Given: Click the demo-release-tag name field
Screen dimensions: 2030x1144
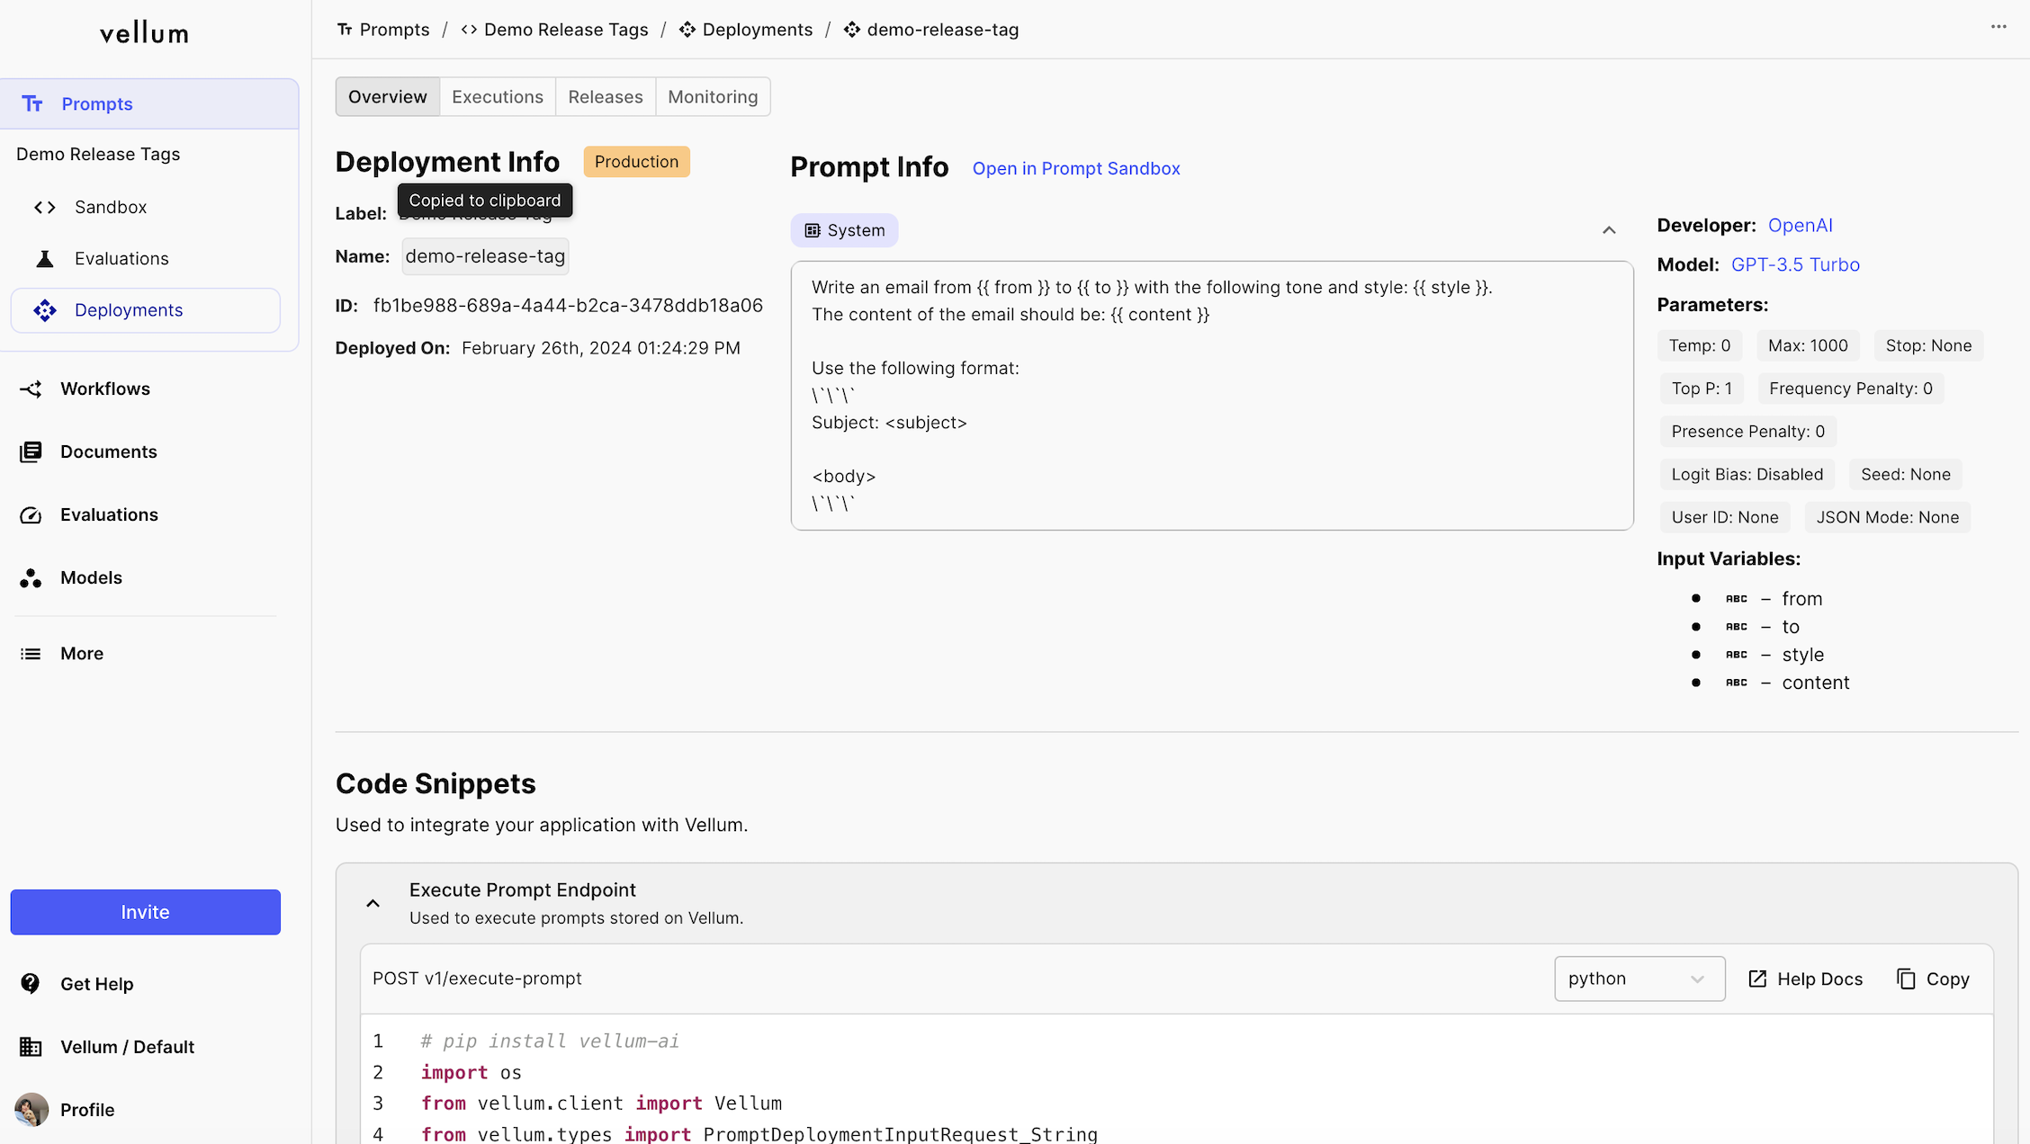Looking at the screenshot, I should [485, 256].
